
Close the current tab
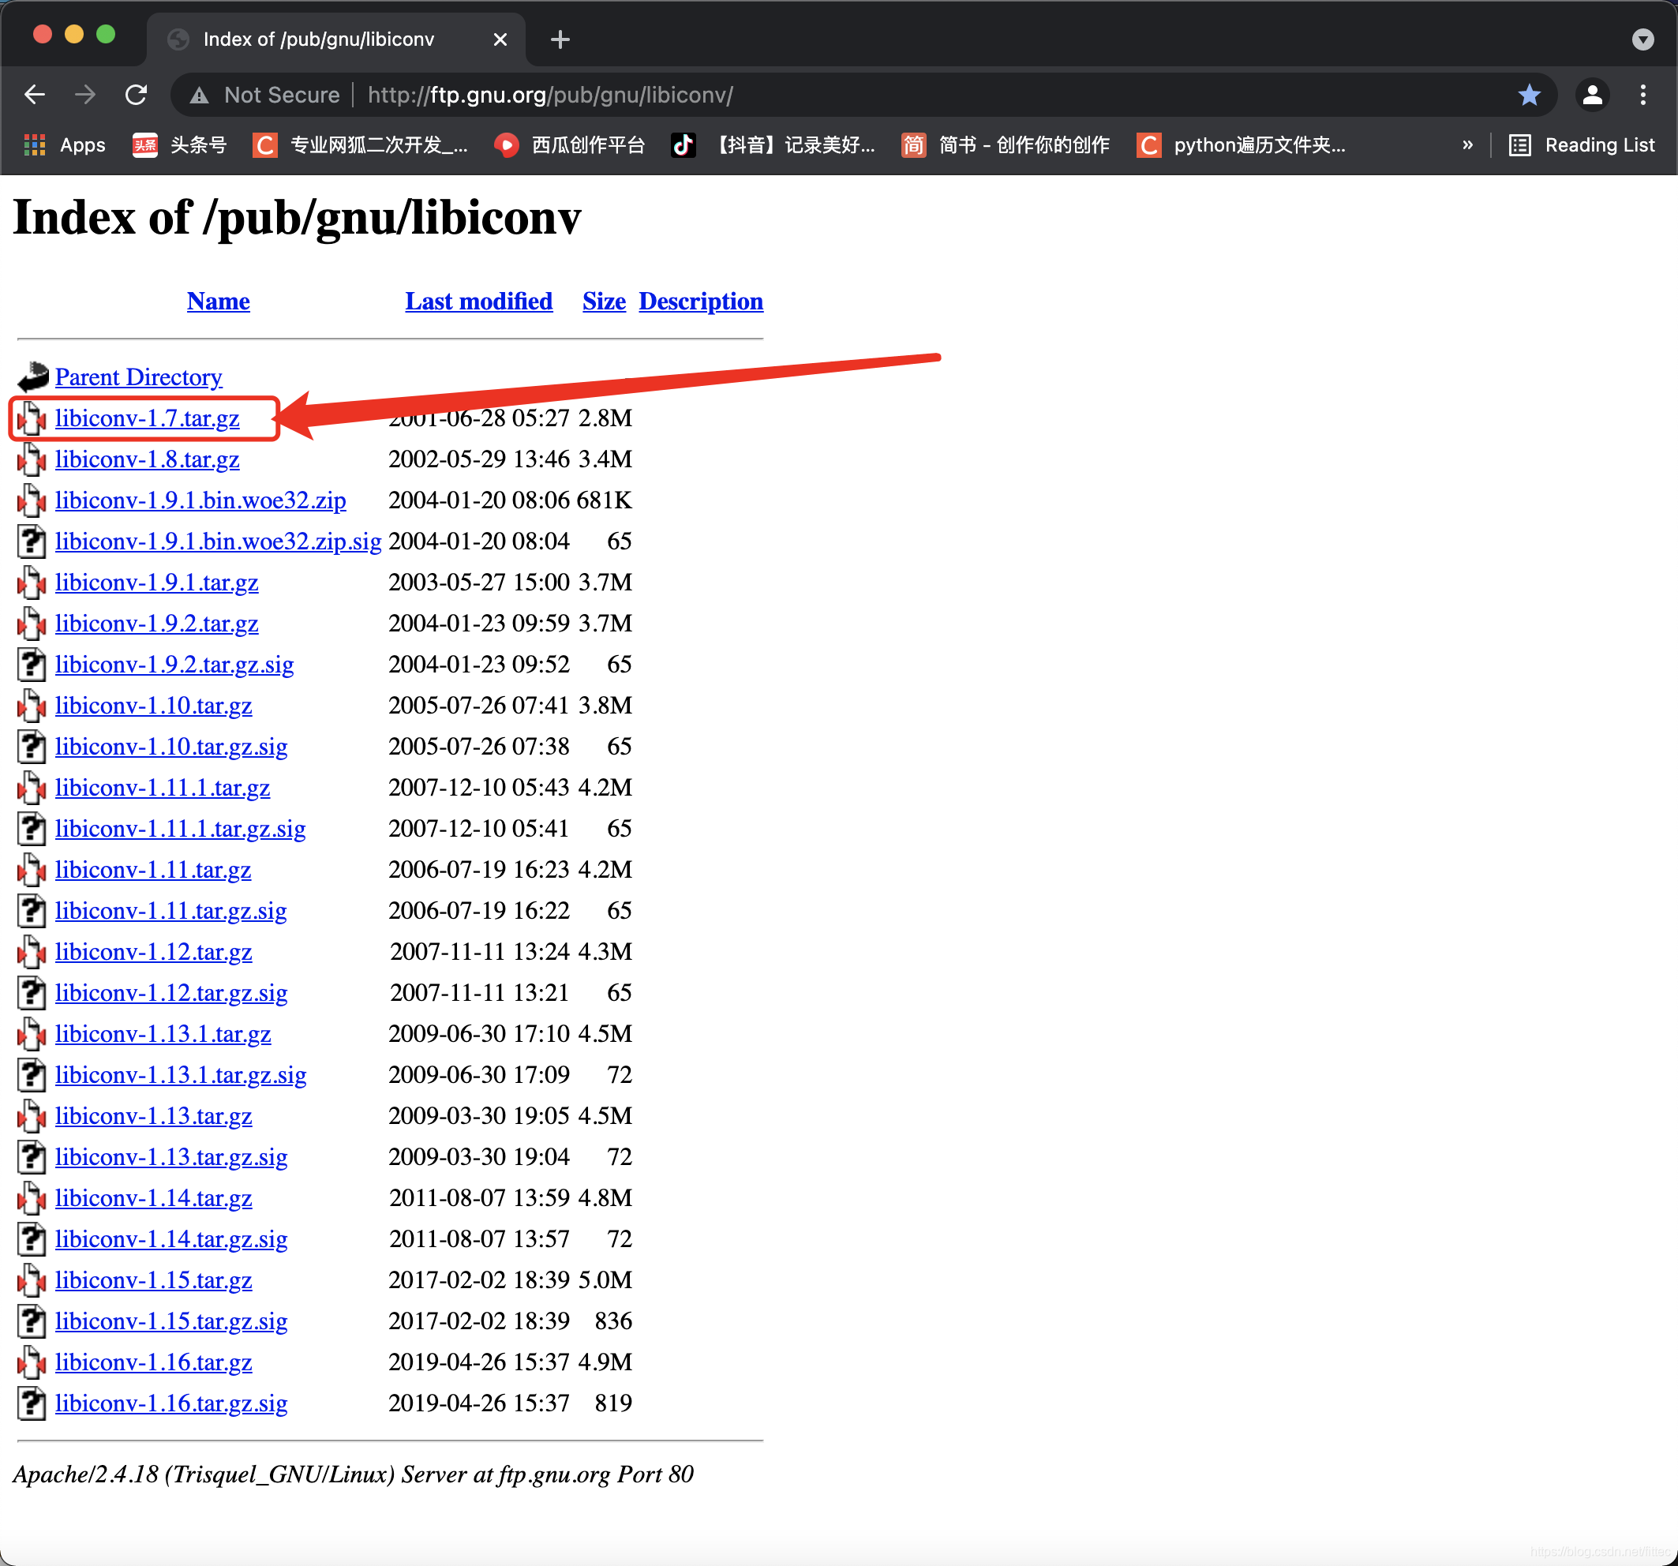(x=500, y=39)
